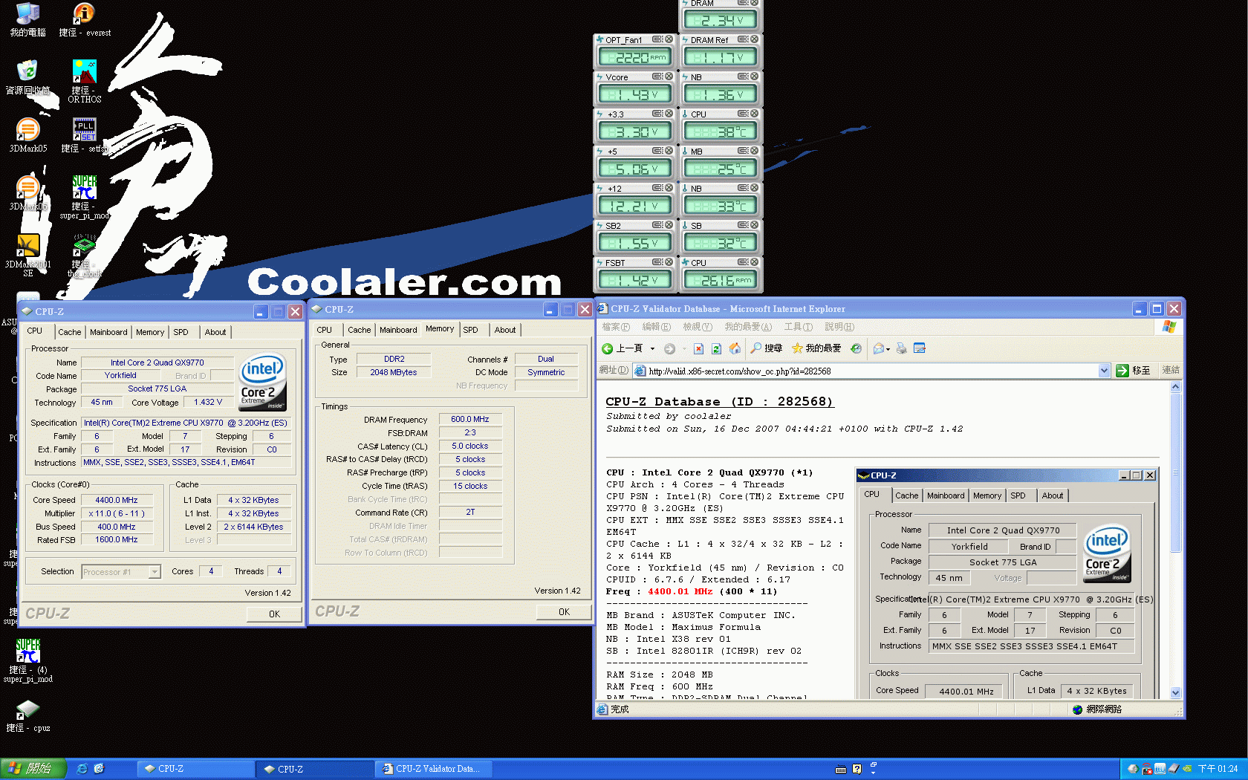Print the page with the printer icon
This screenshot has width=1248, height=780.
[x=901, y=348]
